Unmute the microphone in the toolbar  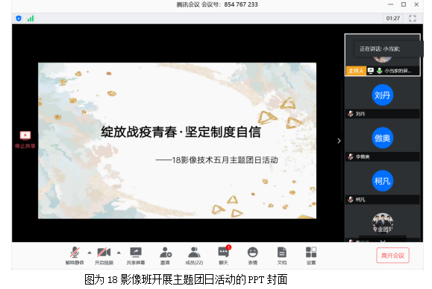click(x=75, y=255)
